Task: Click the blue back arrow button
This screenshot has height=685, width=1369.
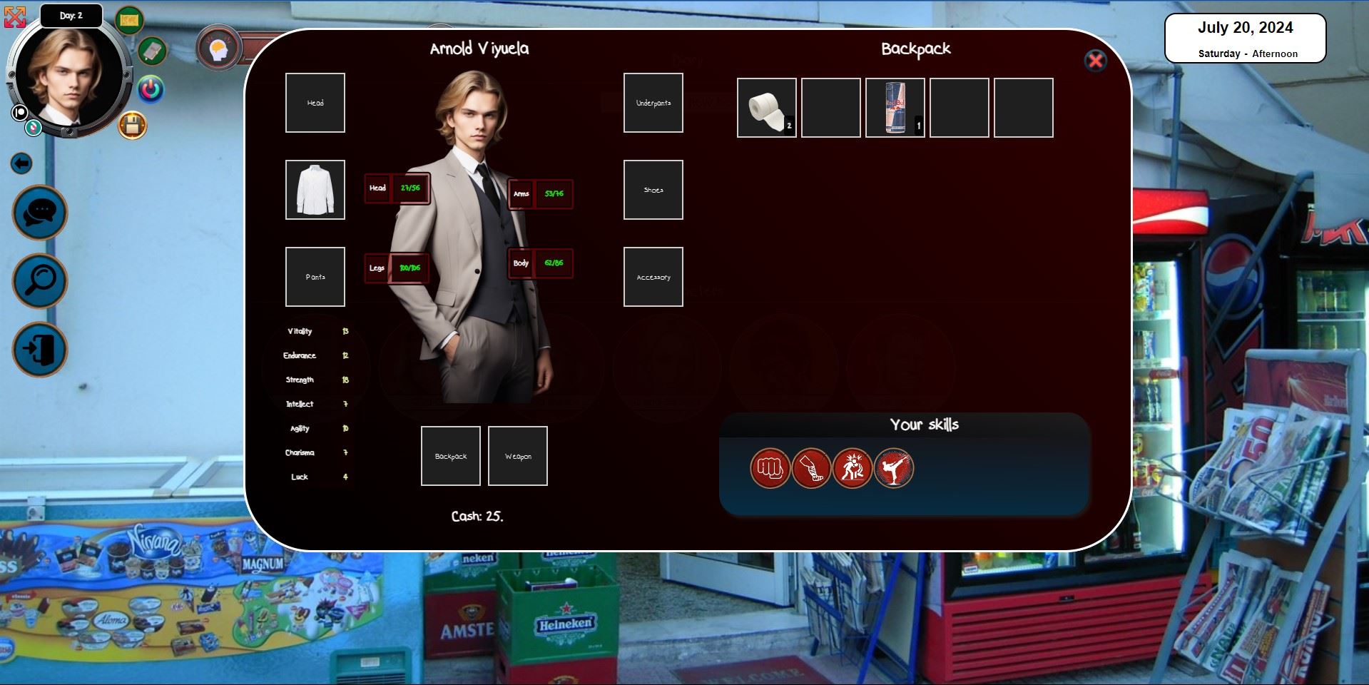Action: [21, 163]
